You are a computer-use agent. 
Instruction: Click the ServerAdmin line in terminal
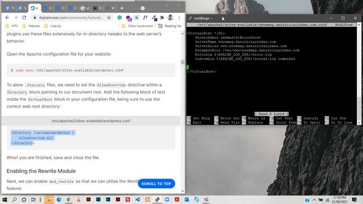tap(228, 37)
